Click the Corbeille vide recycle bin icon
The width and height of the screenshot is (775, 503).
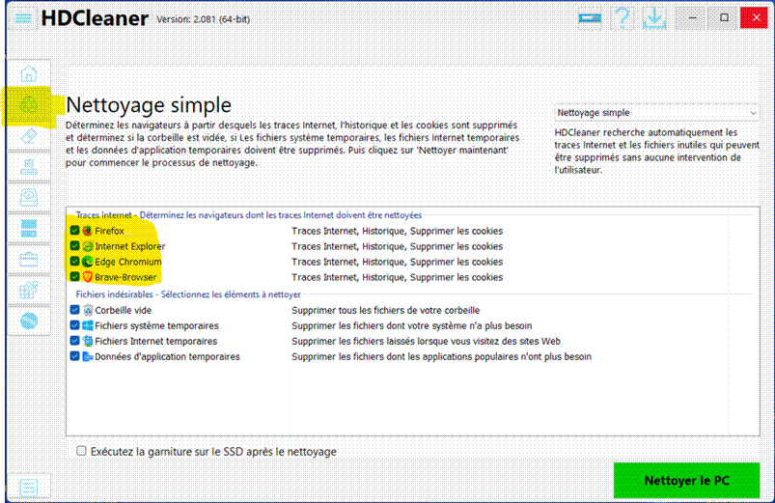(88, 310)
